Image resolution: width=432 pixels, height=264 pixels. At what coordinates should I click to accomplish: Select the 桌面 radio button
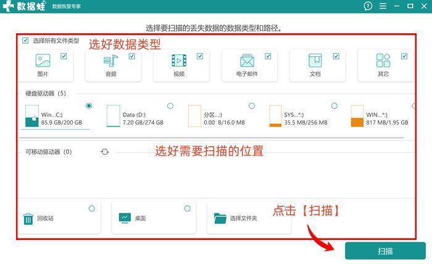click(x=188, y=208)
